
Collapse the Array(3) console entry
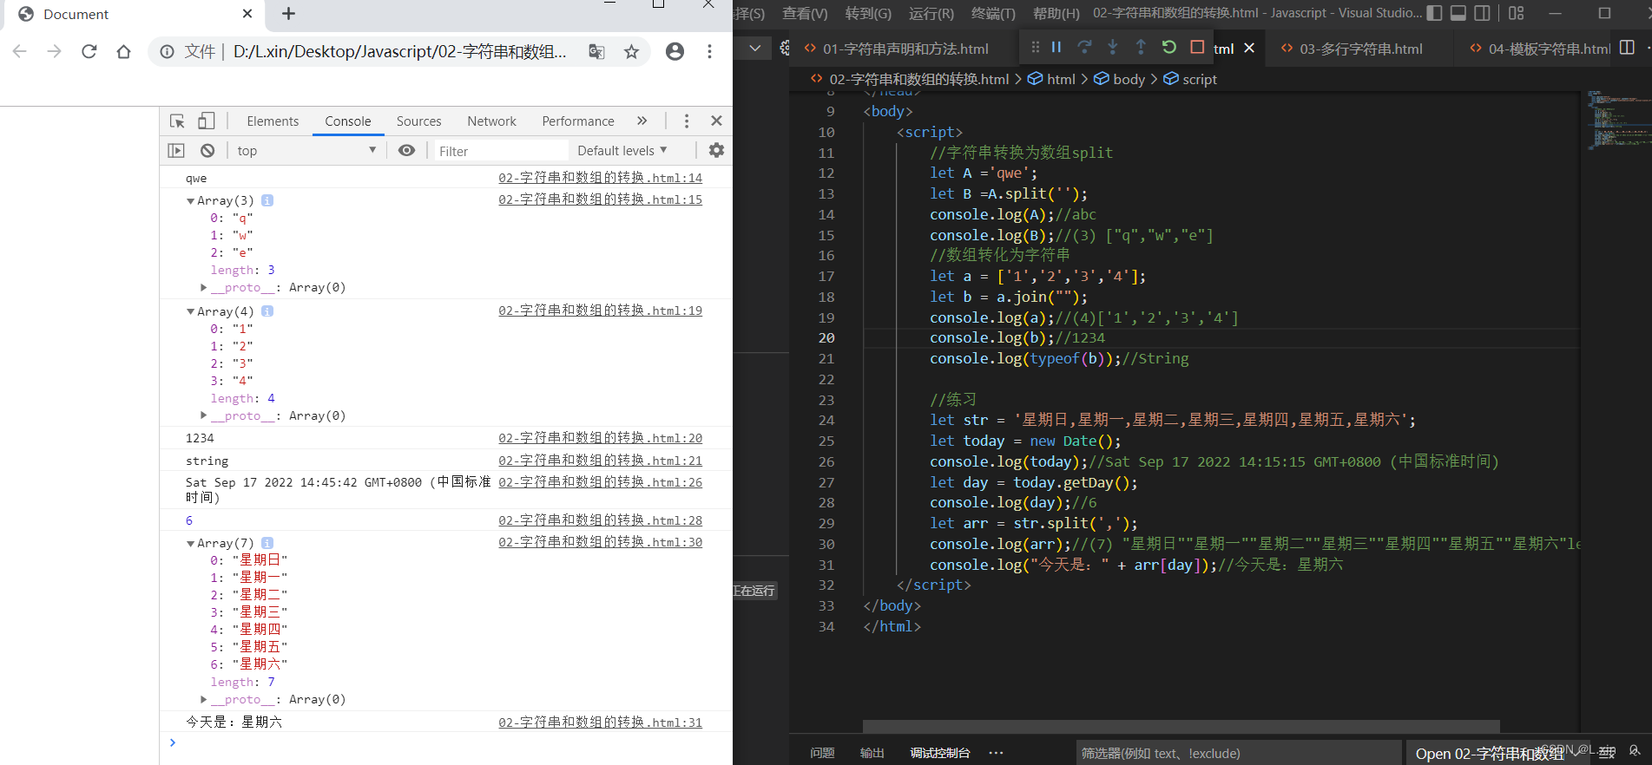point(191,200)
